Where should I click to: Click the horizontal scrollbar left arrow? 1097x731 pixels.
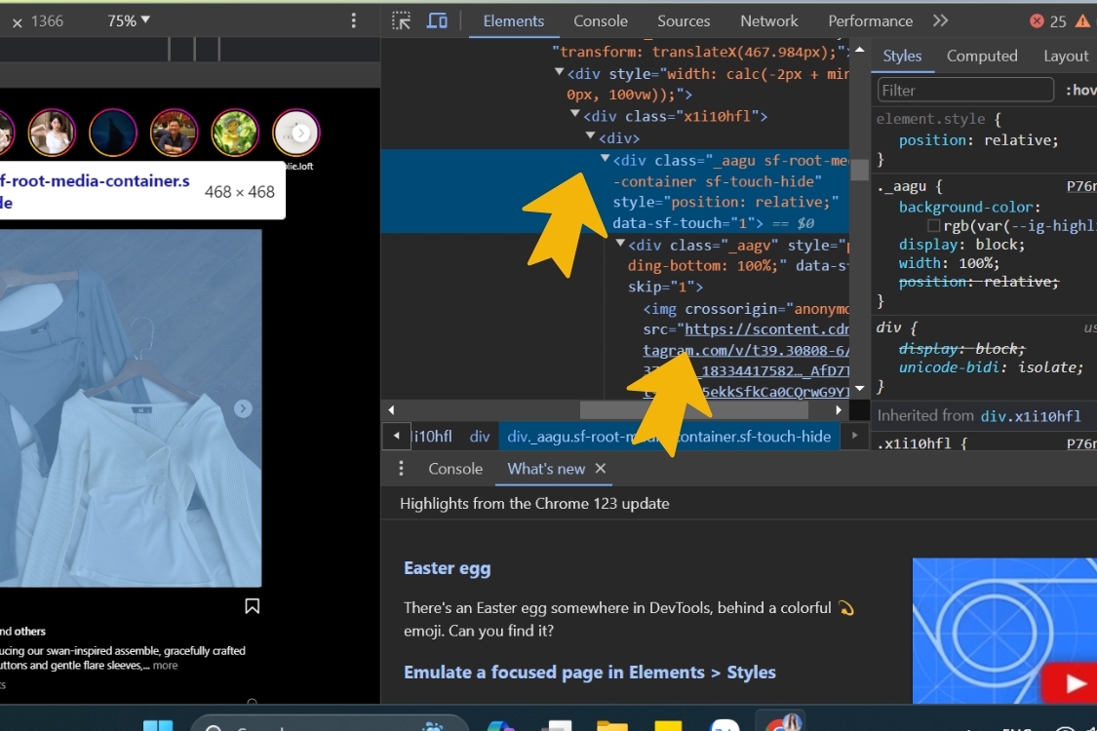tap(391, 410)
